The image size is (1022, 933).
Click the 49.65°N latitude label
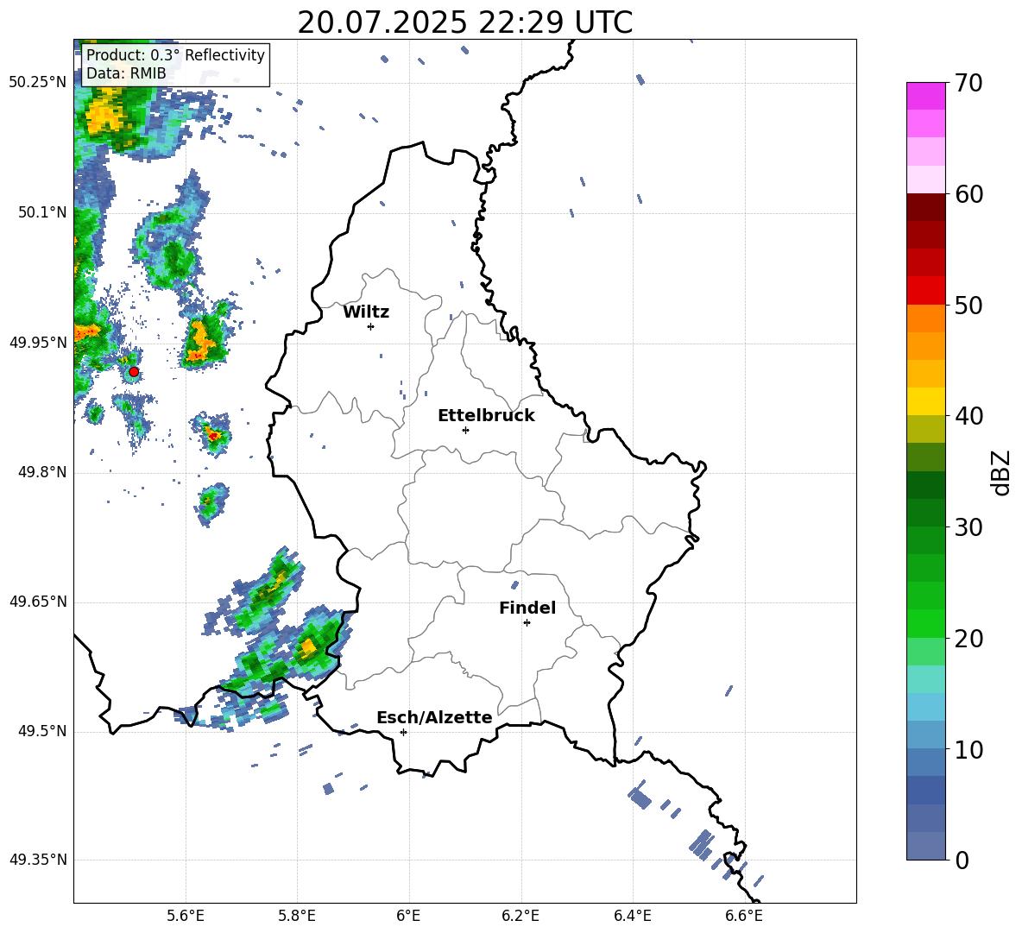(x=37, y=602)
